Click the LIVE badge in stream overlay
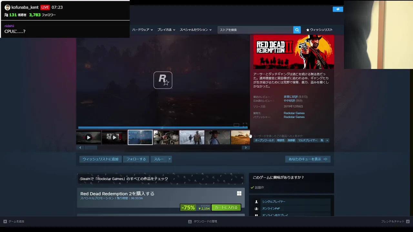 tap(45, 7)
